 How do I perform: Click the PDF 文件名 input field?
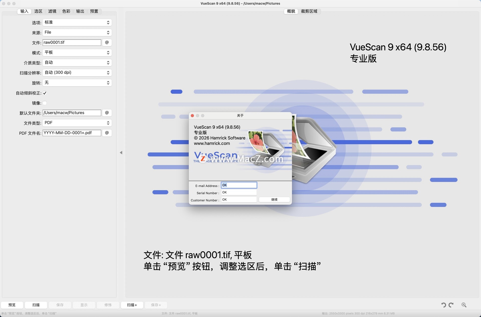(72, 133)
